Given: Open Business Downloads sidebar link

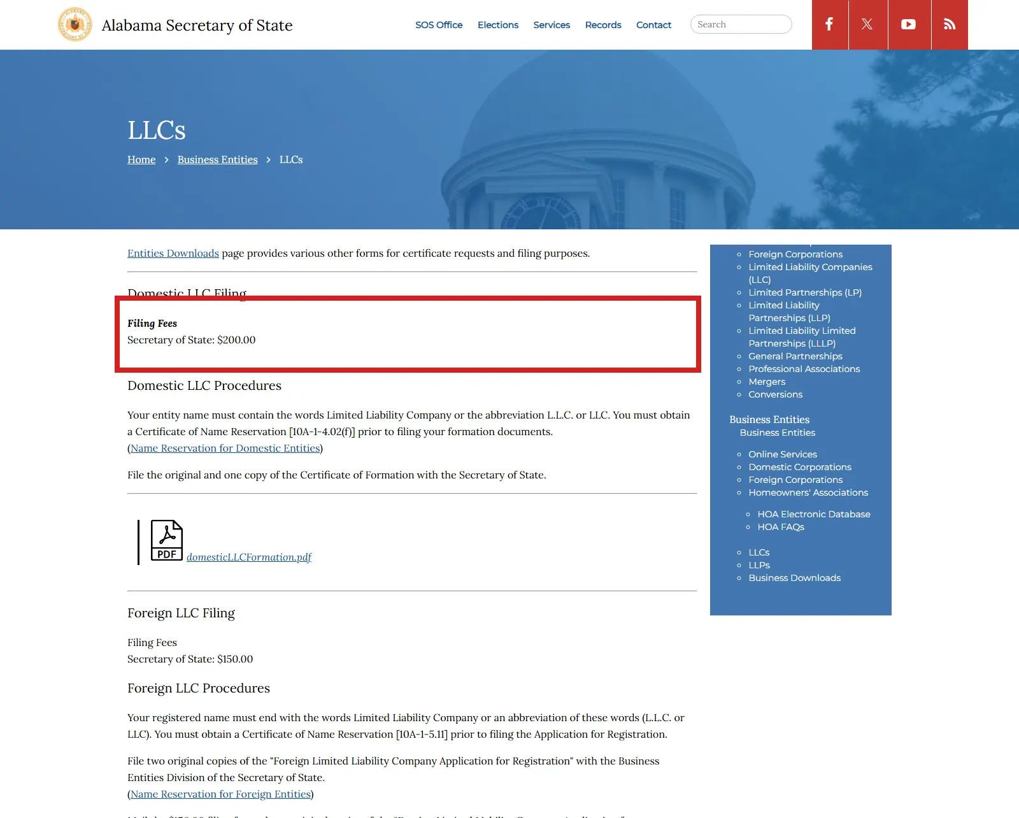Looking at the screenshot, I should click(795, 578).
